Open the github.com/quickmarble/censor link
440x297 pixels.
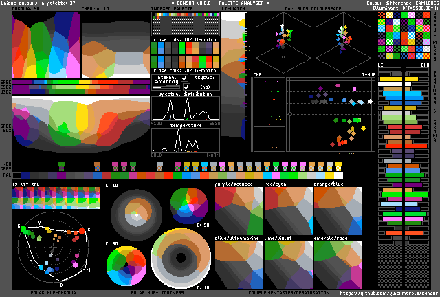tap(388, 292)
